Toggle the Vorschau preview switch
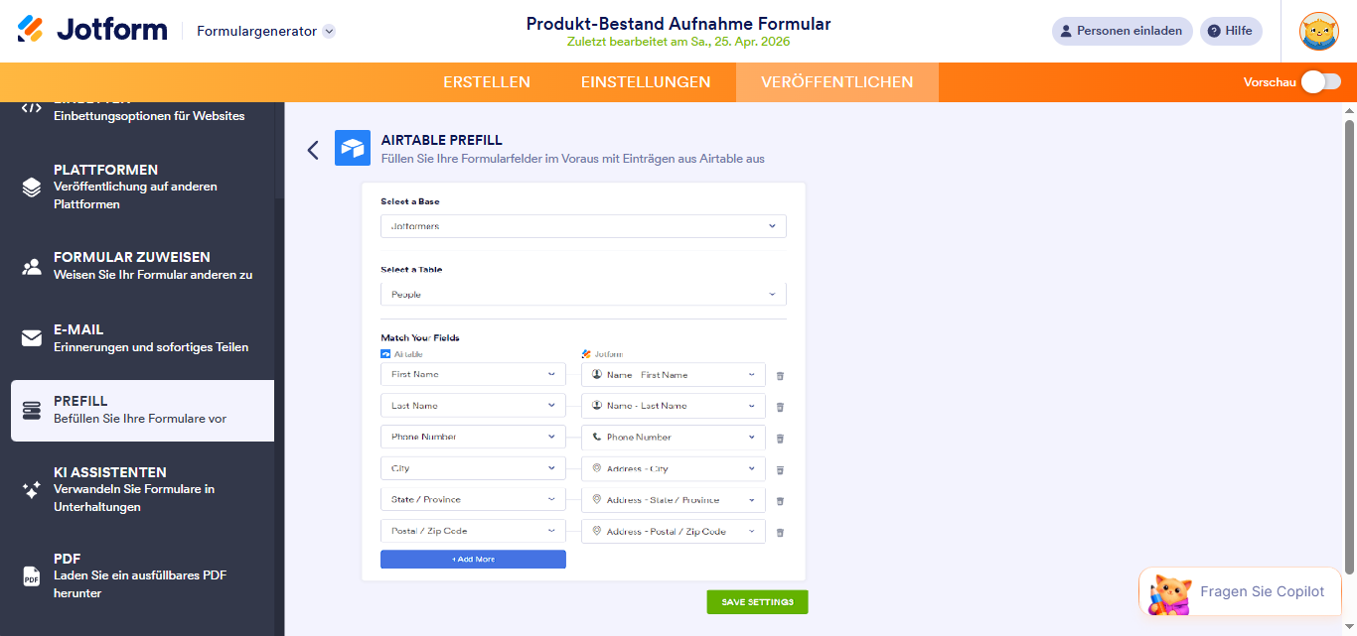 [x=1320, y=82]
